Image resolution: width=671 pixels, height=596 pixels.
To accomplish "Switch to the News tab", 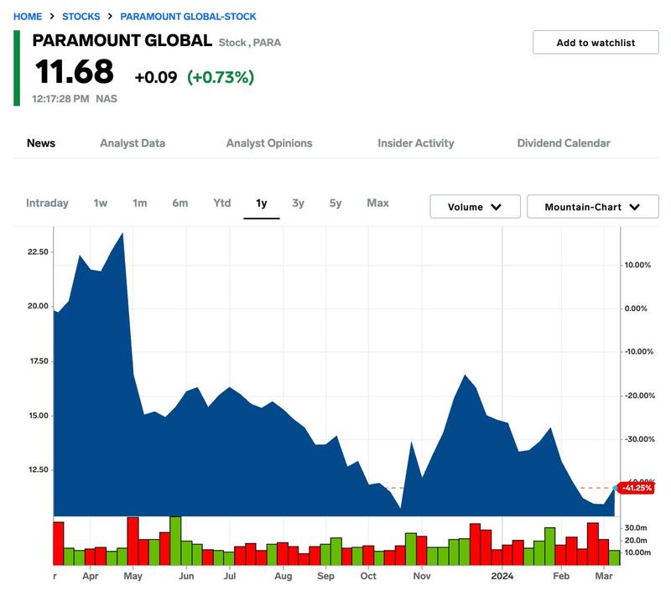I will tap(41, 143).
